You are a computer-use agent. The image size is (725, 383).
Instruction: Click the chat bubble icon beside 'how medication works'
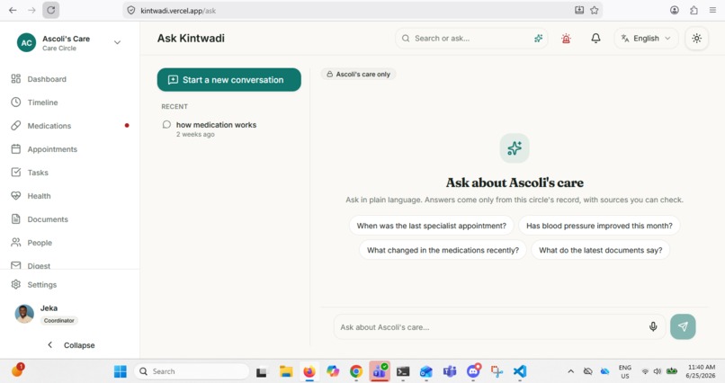click(166, 125)
